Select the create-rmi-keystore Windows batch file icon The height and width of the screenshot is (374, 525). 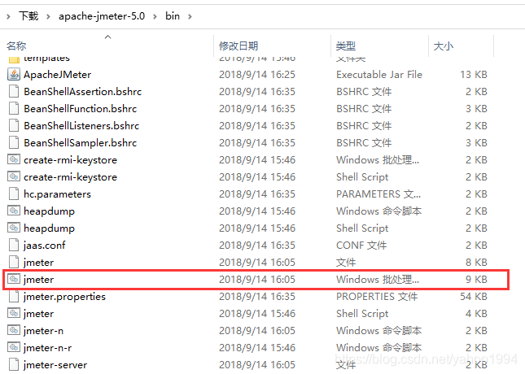tap(14, 159)
